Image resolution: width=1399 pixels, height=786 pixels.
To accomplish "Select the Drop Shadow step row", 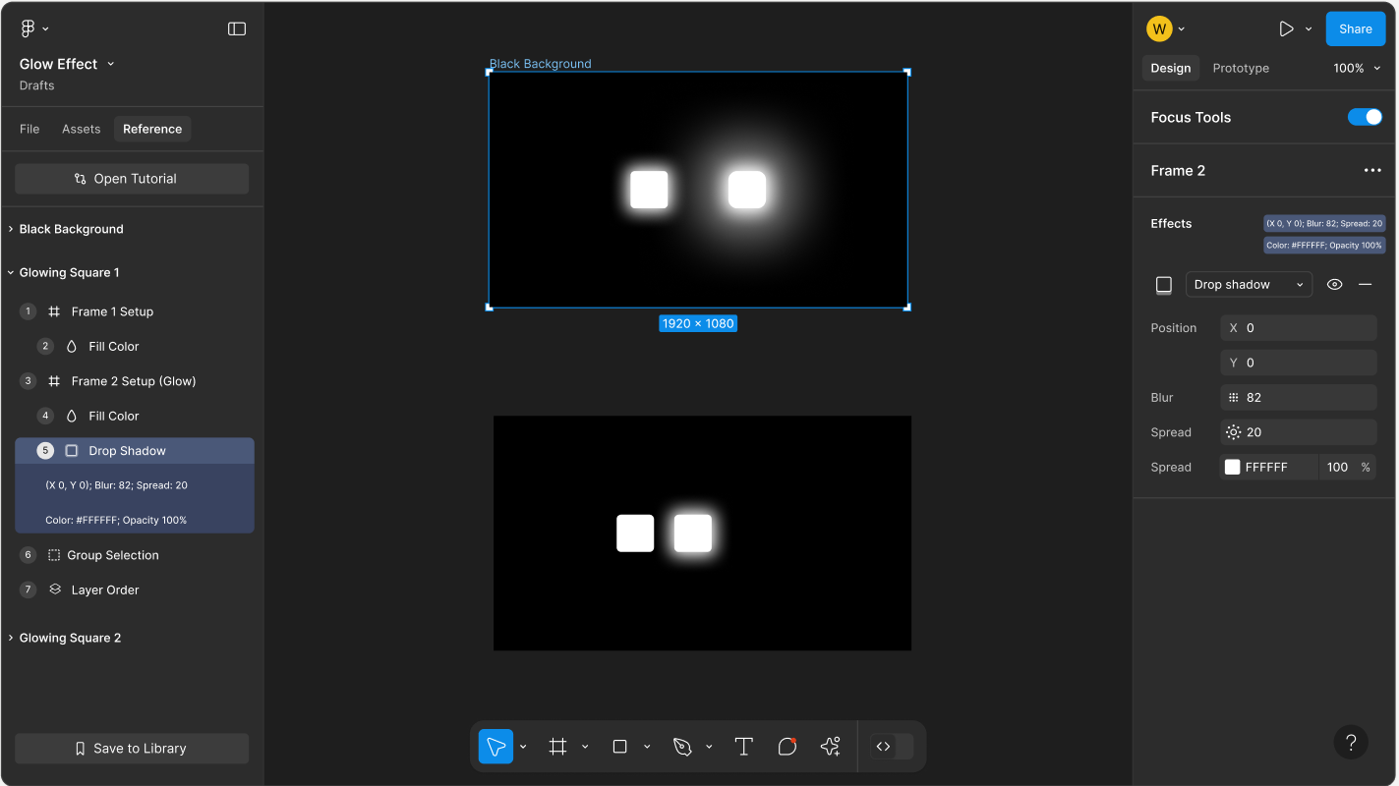I will 135,451.
